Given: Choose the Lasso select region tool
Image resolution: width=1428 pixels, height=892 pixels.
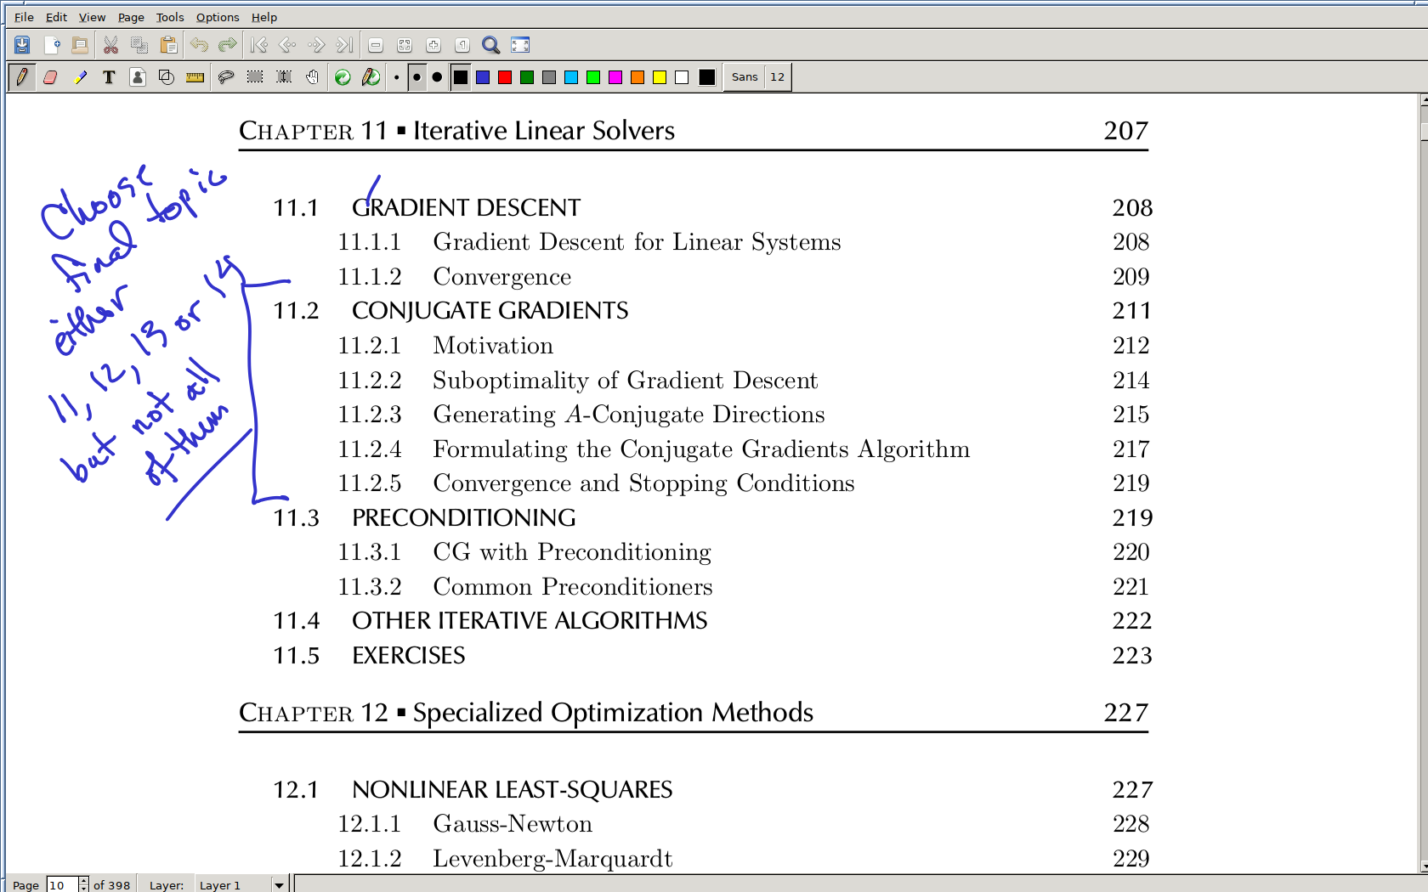Looking at the screenshot, I should [226, 77].
